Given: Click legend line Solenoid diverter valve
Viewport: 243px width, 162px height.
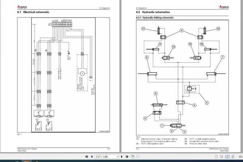Looking at the screenshot, I should (x=159, y=139).
